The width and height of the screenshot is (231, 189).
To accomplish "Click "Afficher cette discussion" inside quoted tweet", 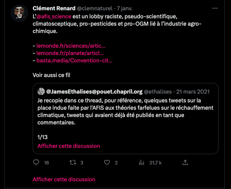I will [69, 146].
